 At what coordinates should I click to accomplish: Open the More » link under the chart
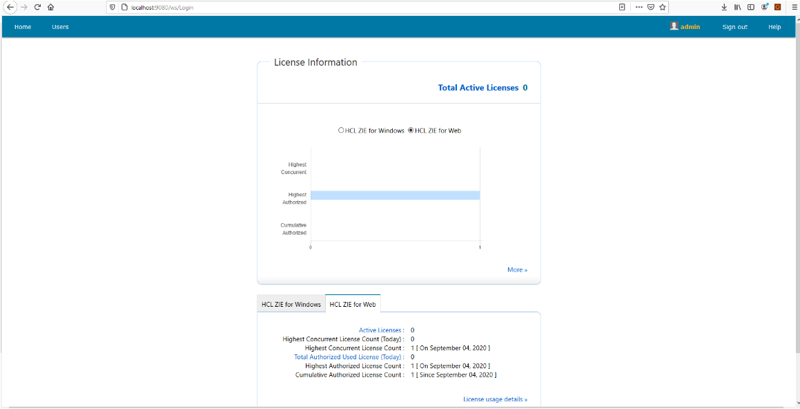tap(518, 269)
